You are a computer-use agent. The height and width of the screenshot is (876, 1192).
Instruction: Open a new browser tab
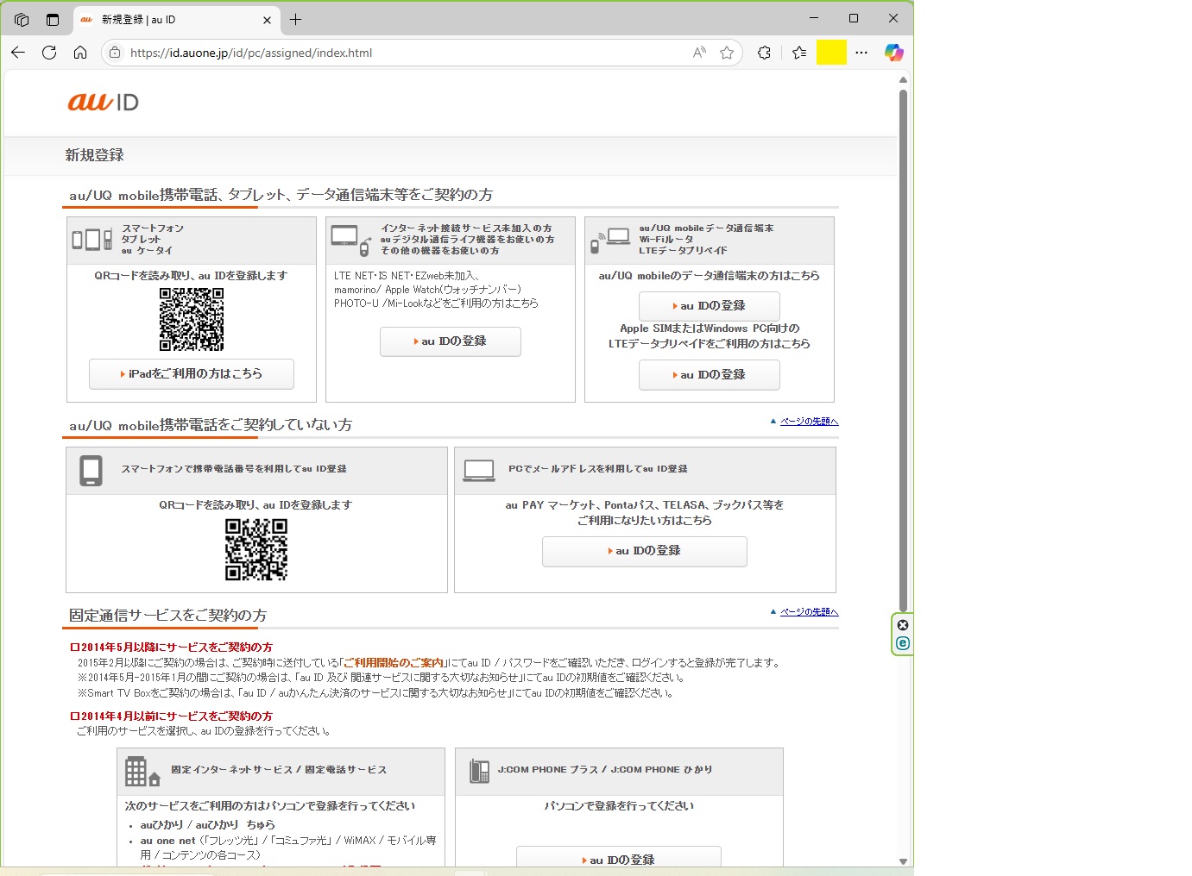(295, 19)
